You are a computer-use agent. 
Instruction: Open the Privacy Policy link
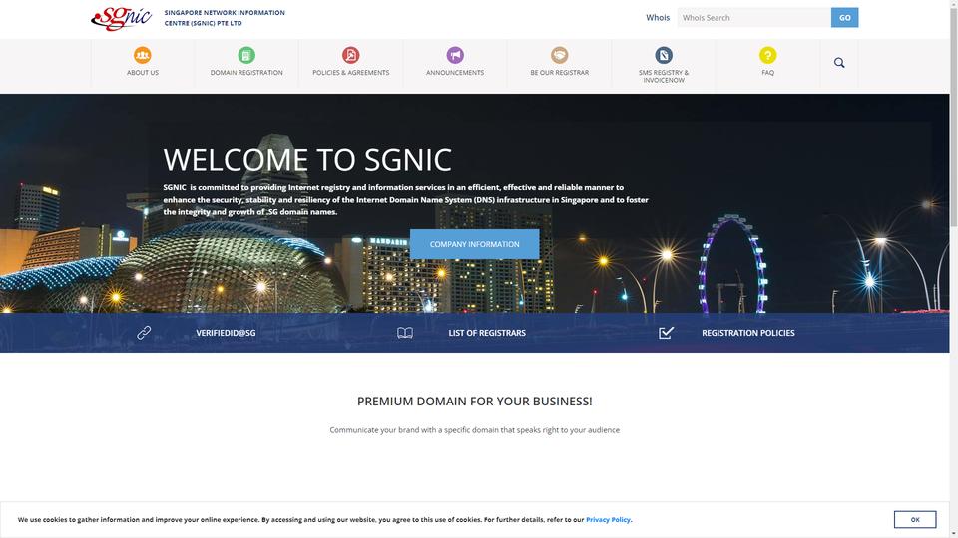point(608,520)
